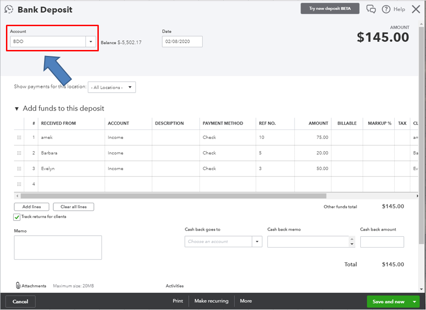Viewport: 426px width, 310px height.
Task: Click the Income account cell in amek row
Action: click(129, 138)
